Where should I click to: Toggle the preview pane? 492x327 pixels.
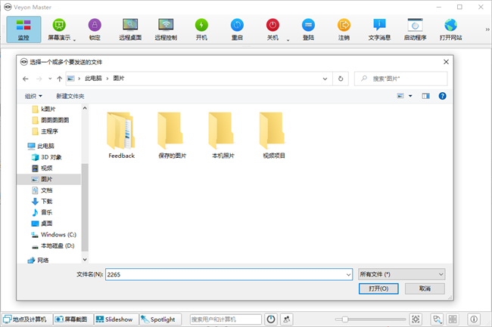tap(425, 96)
